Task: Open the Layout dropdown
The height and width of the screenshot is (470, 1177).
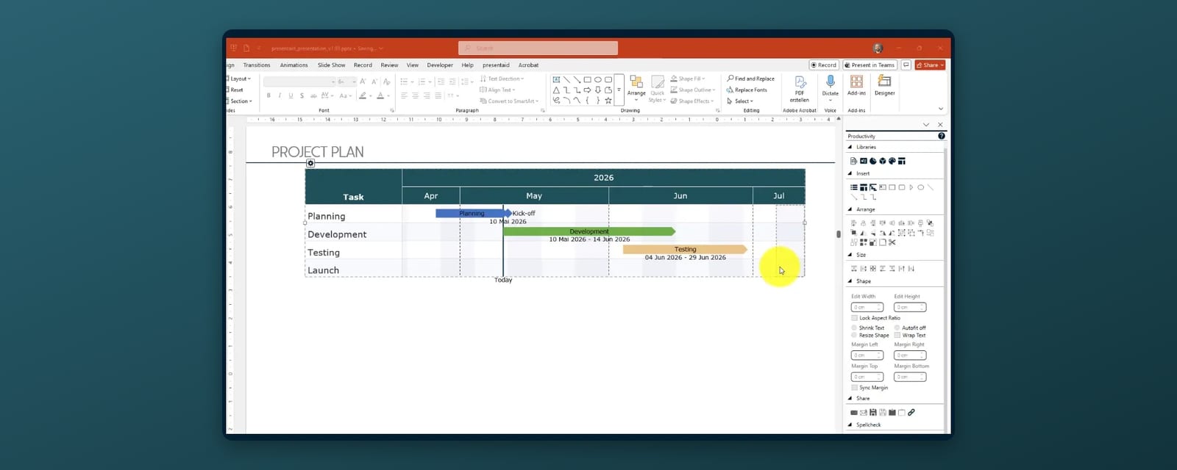Action: [x=239, y=79]
